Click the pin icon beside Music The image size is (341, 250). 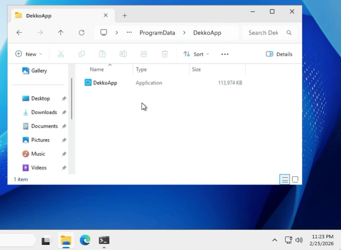coord(64,154)
